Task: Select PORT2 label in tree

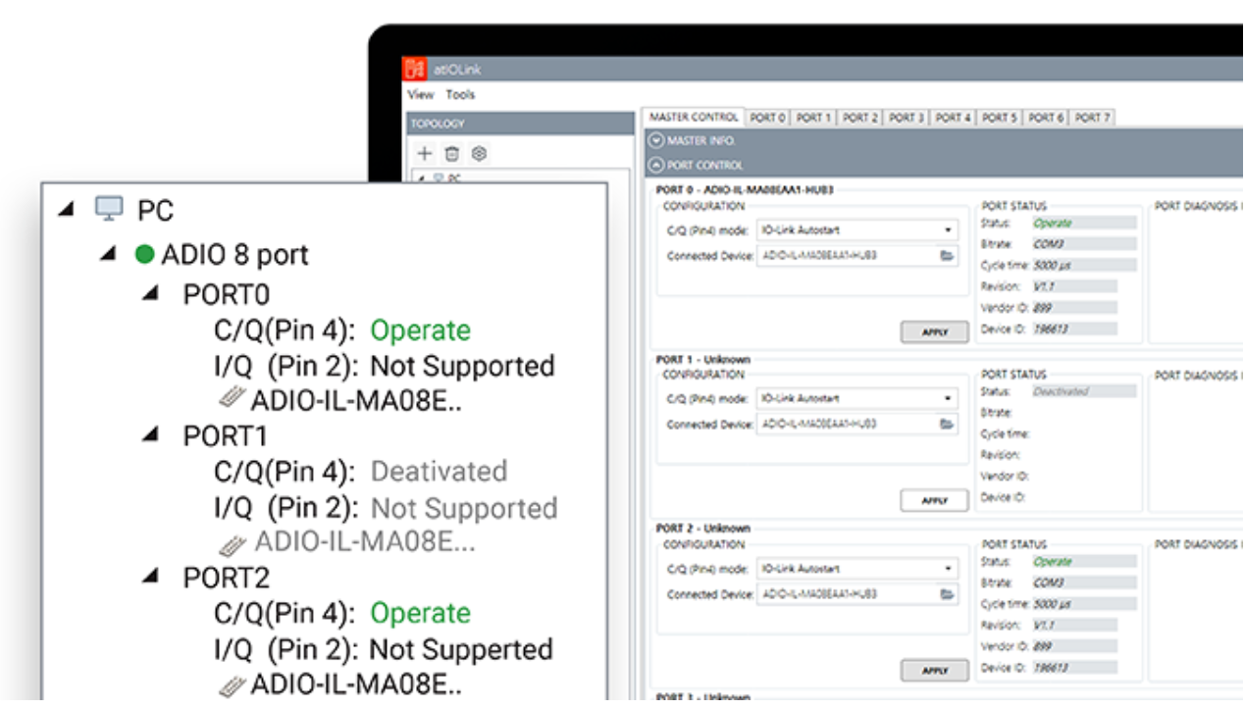Action: pos(226,578)
